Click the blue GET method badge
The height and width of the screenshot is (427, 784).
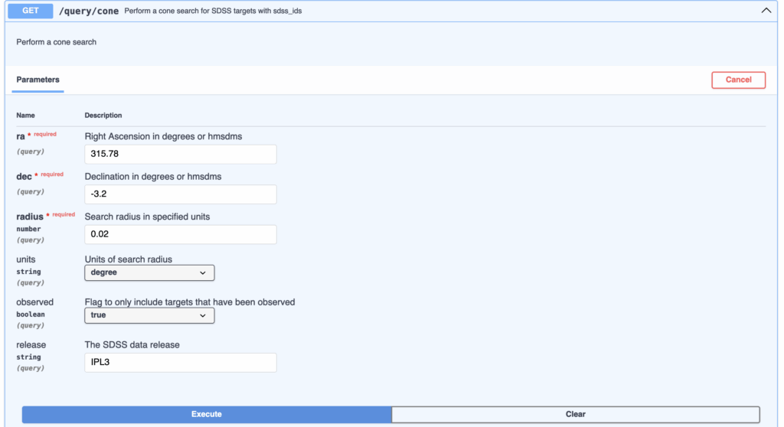tap(29, 11)
